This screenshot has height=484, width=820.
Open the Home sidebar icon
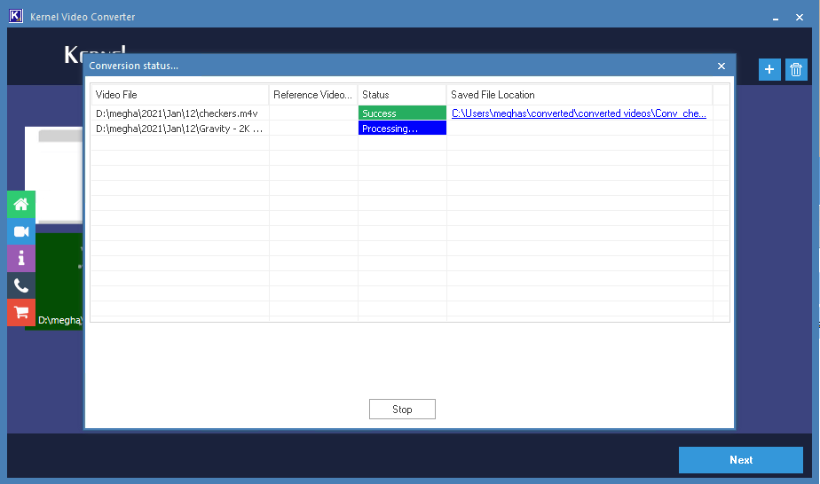(x=21, y=204)
